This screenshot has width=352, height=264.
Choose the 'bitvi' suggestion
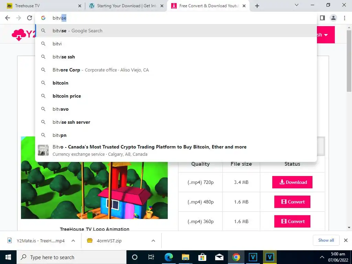click(x=176, y=44)
